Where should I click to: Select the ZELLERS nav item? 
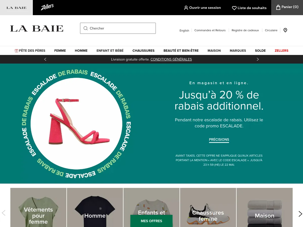282,50
